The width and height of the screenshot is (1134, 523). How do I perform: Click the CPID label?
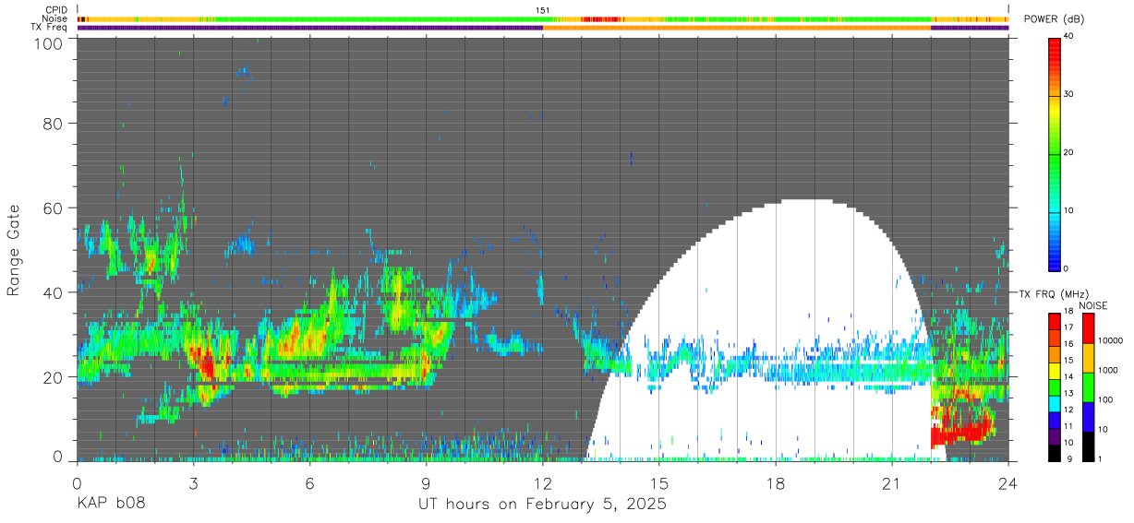[x=56, y=9]
